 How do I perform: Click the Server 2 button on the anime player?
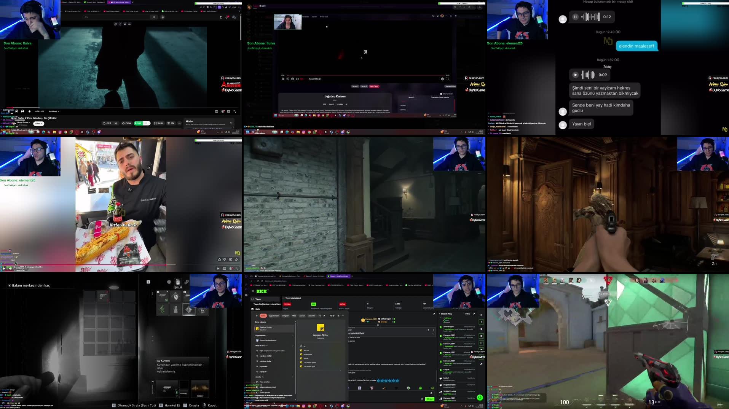(x=364, y=86)
